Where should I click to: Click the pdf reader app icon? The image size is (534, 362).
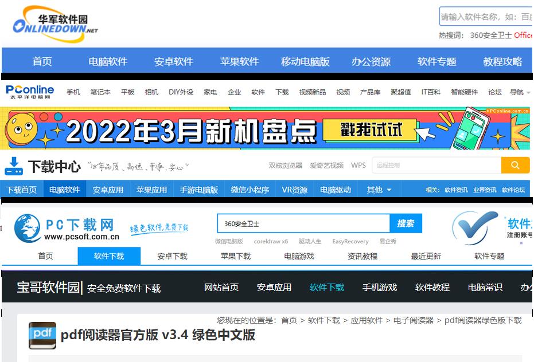tap(42, 335)
